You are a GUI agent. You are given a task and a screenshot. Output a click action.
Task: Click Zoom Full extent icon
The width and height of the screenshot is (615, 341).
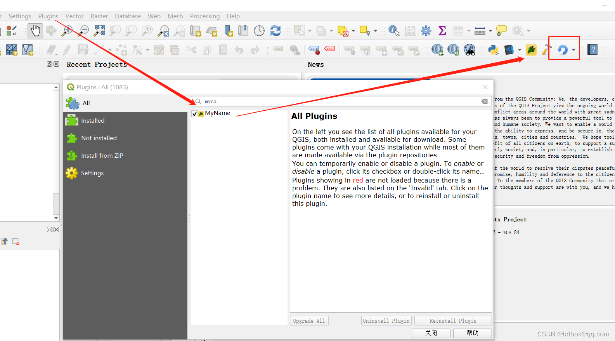click(x=100, y=30)
